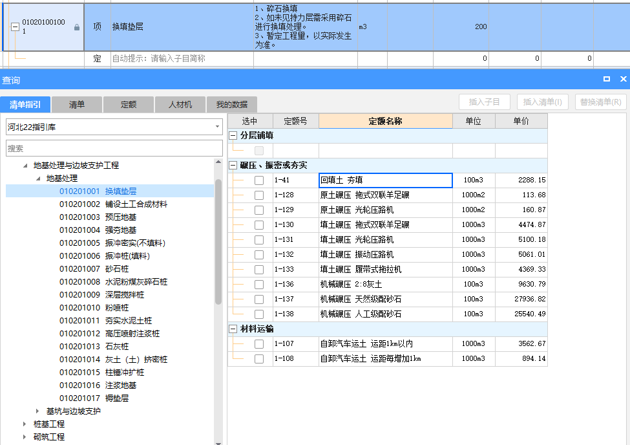Check the box for 1-130 填土碾压
Viewport: 630px width, 445px height.
[x=259, y=225]
